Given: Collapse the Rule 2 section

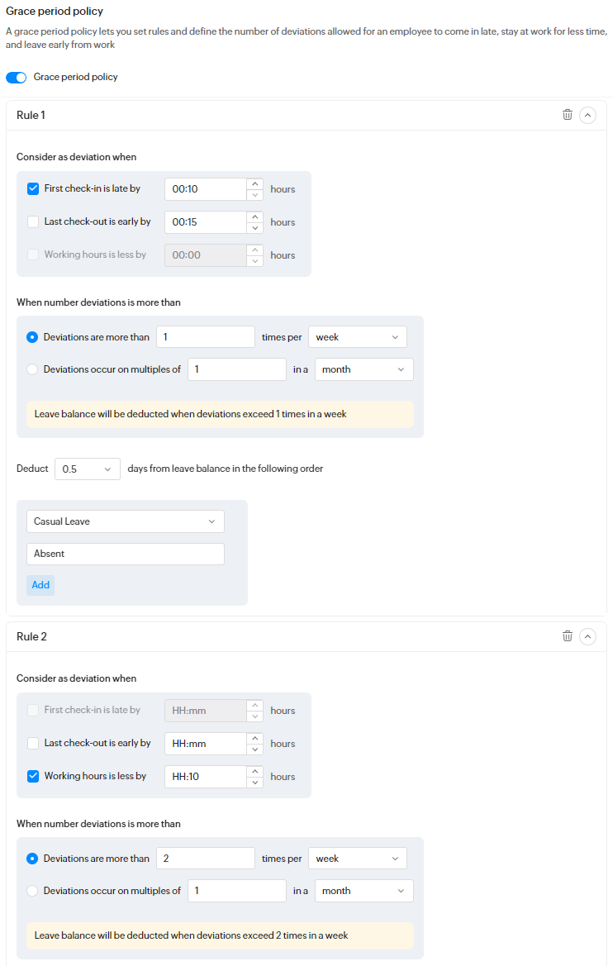Looking at the screenshot, I should click(587, 636).
